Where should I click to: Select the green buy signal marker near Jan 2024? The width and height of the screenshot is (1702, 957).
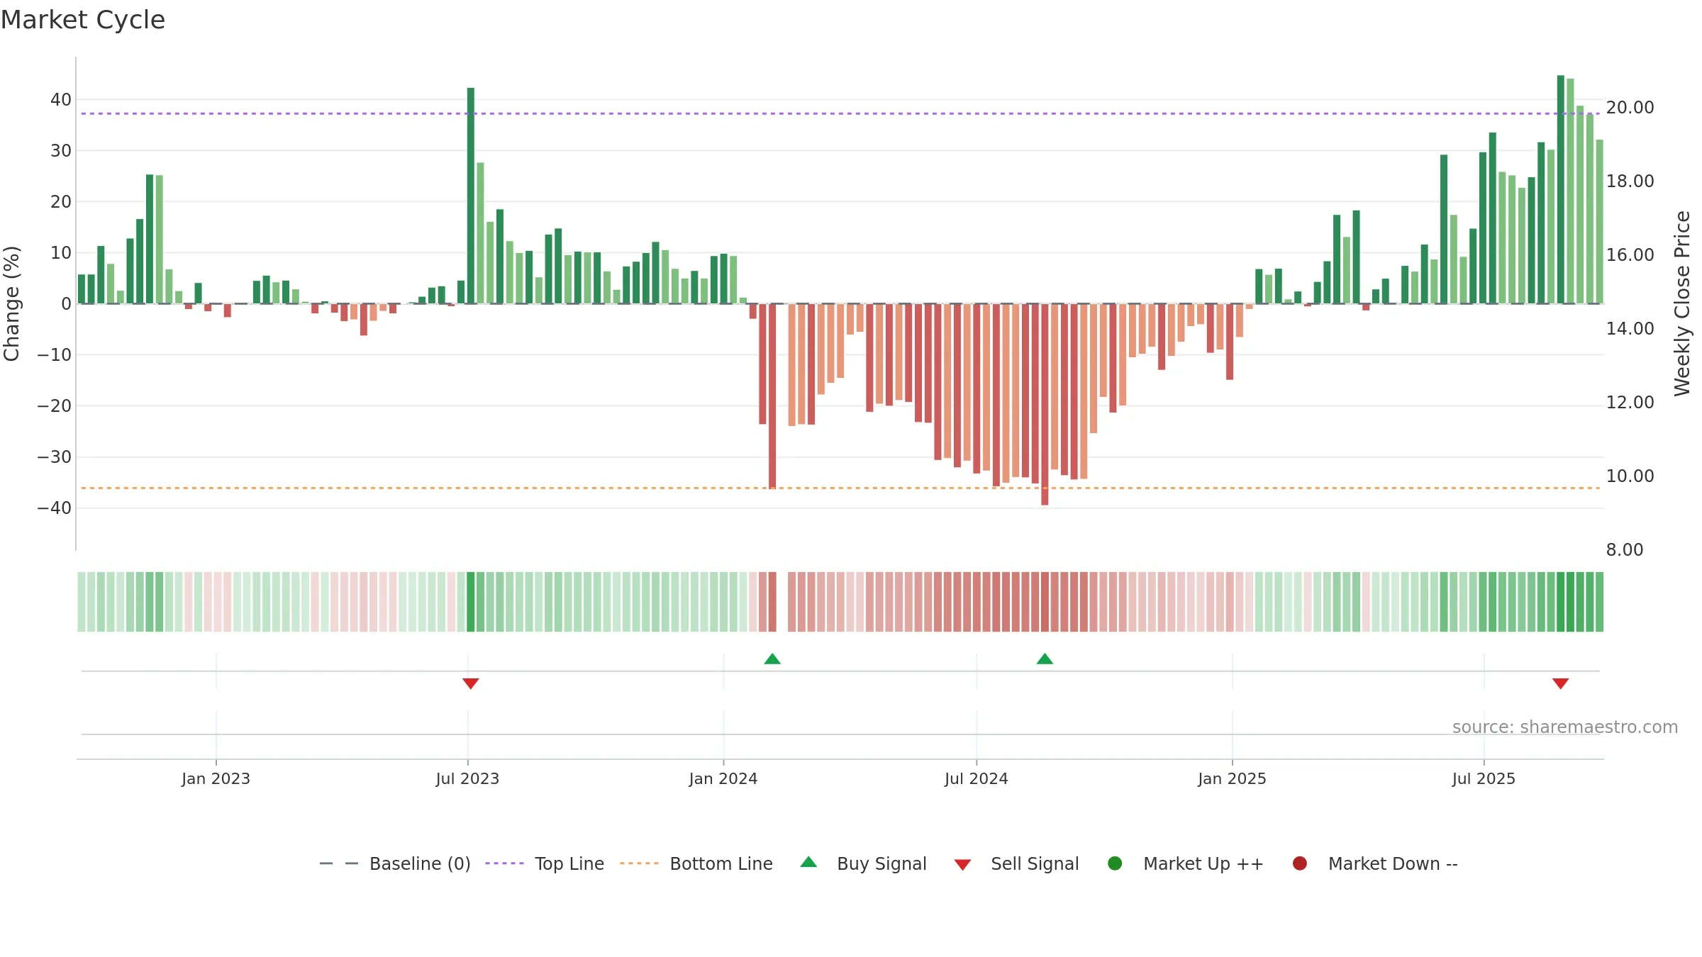(772, 659)
